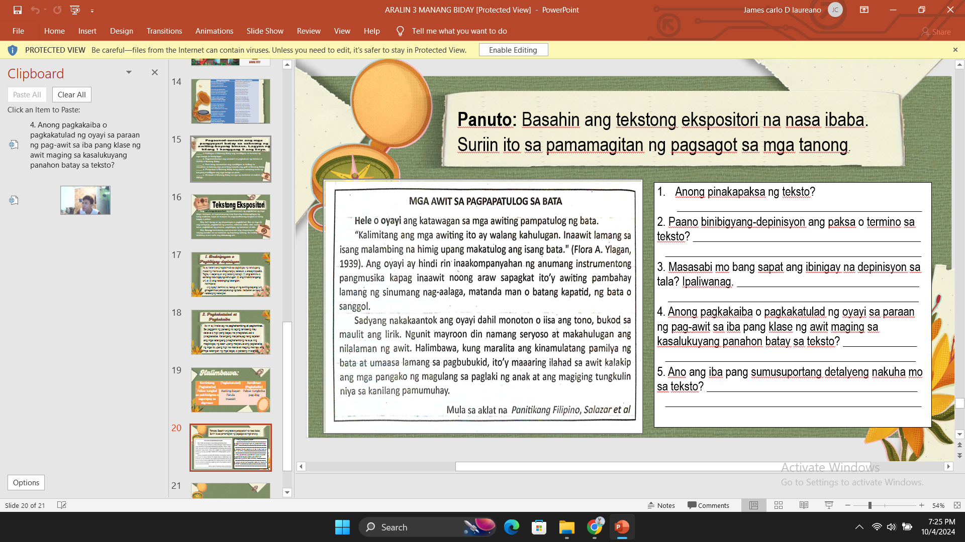Close the Clipboard pane
Viewport: 965px width, 542px height.
(155, 72)
